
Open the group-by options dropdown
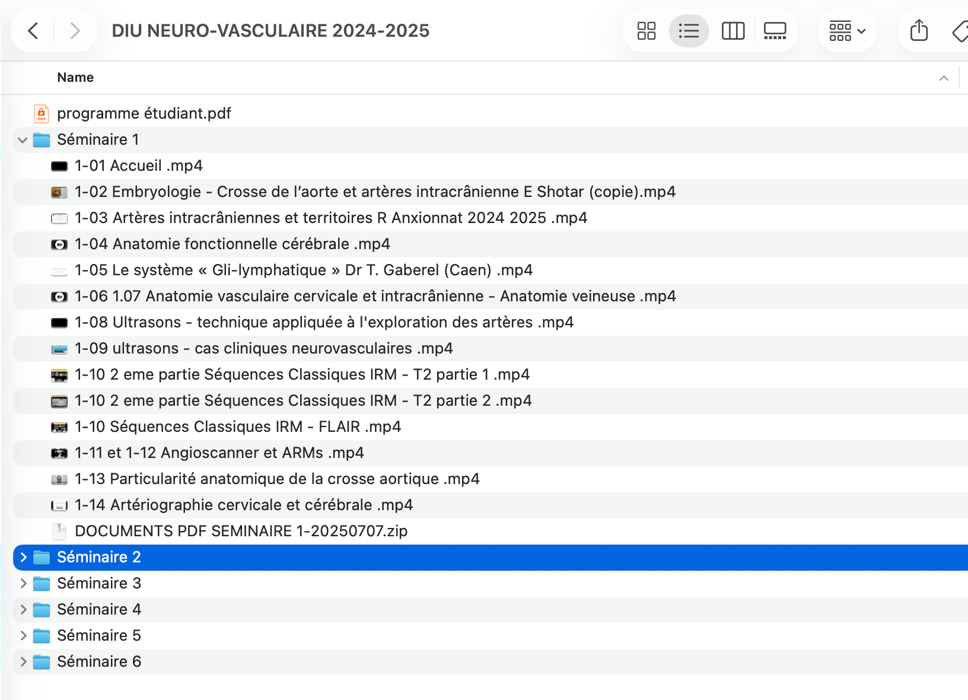[847, 31]
